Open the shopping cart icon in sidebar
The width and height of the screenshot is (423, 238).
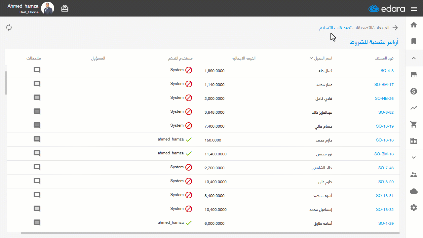413,124
